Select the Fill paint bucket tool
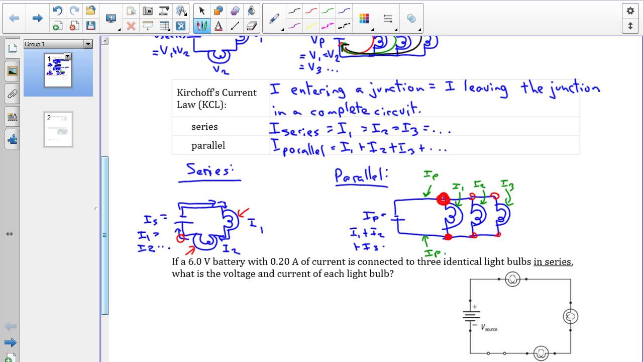The height and width of the screenshot is (362, 643). point(252,11)
